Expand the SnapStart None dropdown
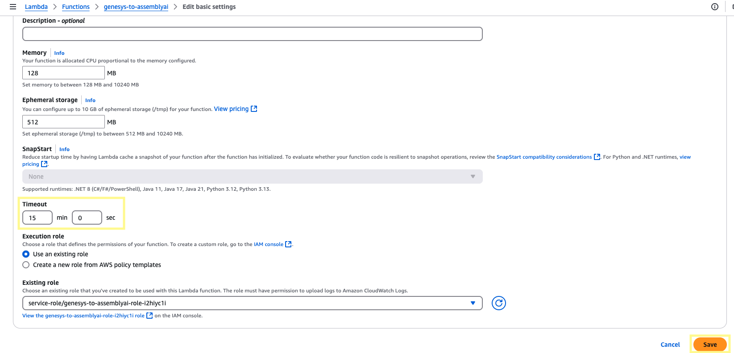 pos(252,176)
